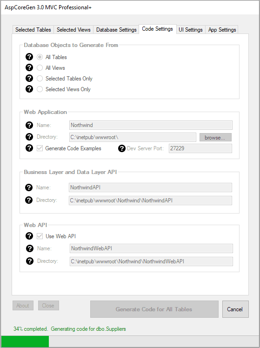The height and width of the screenshot is (348, 260).
Task: Click help icon next to All Tables
Action: click(x=29, y=57)
